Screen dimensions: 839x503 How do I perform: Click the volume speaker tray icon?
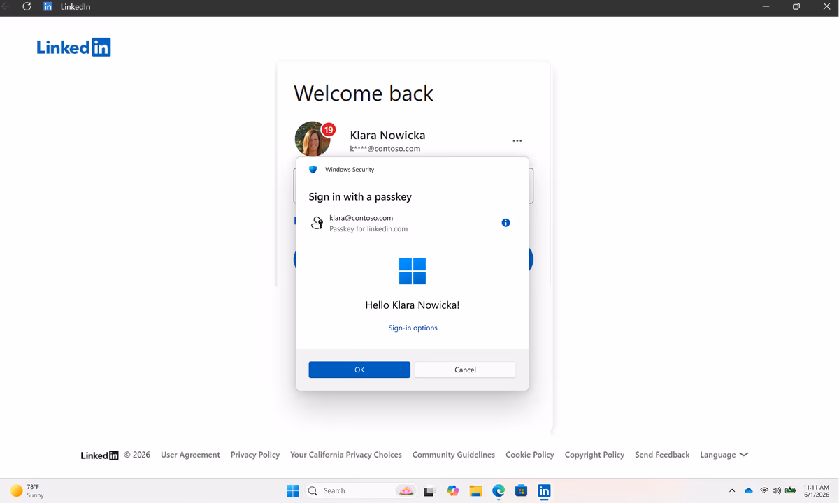coord(777,490)
